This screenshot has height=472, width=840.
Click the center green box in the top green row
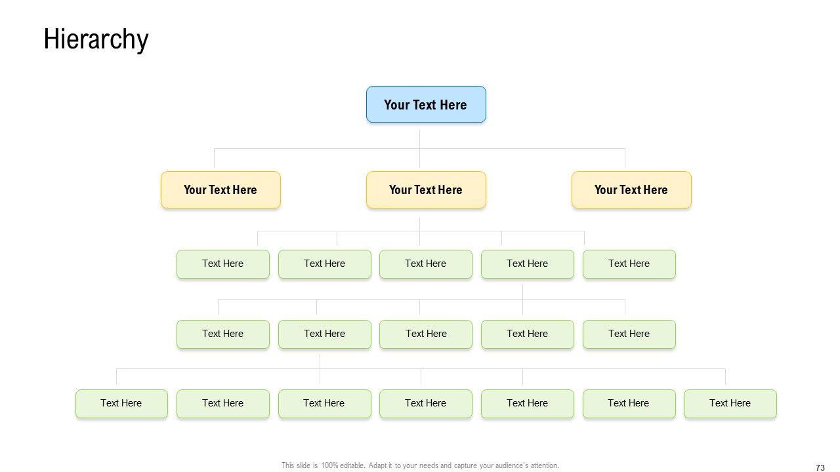426,264
